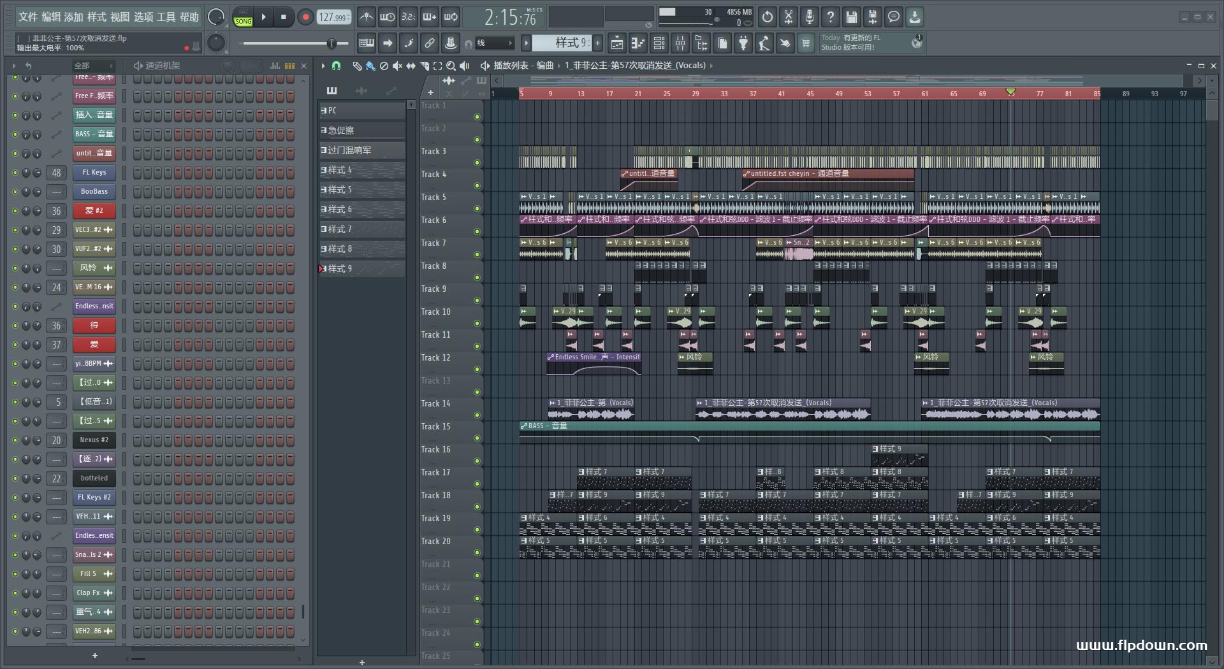Screen dimensions: 1224x669
Task: Save the project with floppy icon
Action: [x=852, y=17]
